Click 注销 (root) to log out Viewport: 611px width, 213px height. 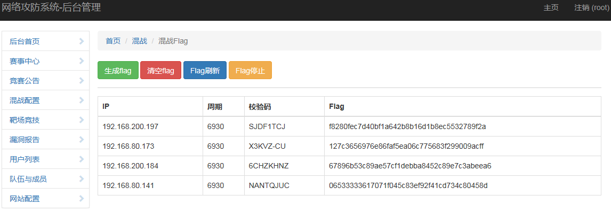[591, 8]
